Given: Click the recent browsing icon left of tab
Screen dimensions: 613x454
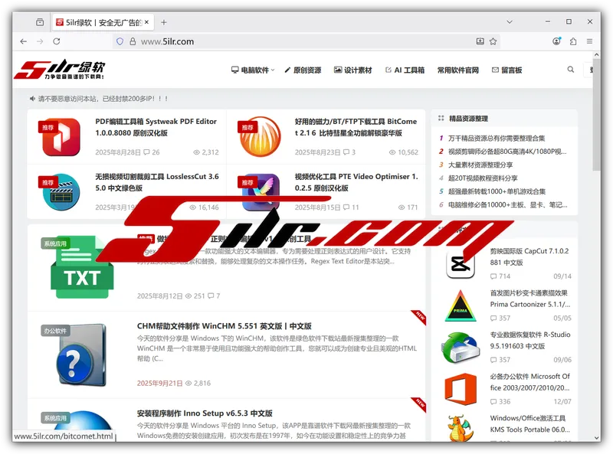Looking at the screenshot, I should (x=40, y=22).
